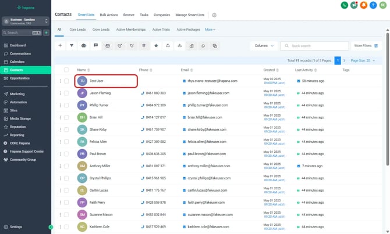Click the orange notification bell icon
Viewport: 390px width, 234px height.
tap(364, 5)
